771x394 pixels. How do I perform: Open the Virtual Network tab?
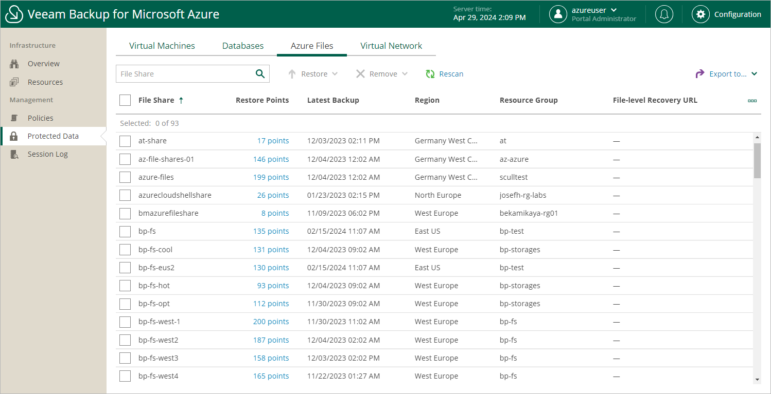coord(391,46)
